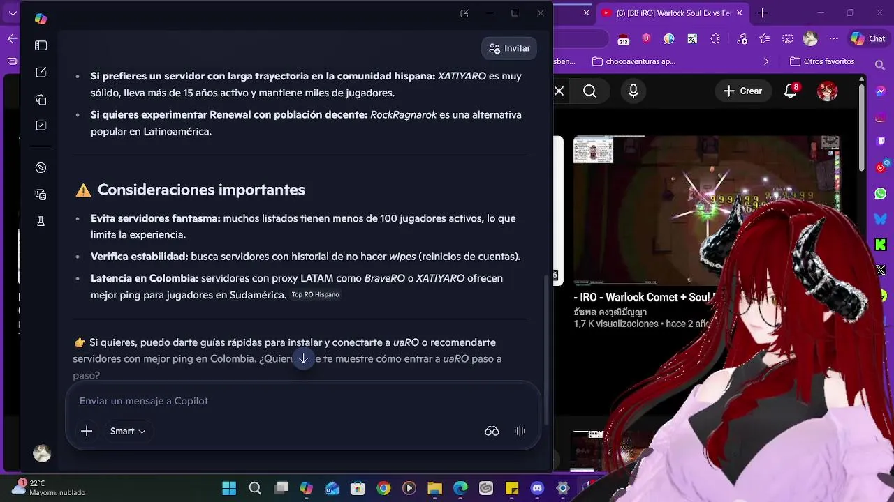This screenshot has height=502, width=894.
Task: Expand the bookmarks overflow chevron
Action: point(766,61)
